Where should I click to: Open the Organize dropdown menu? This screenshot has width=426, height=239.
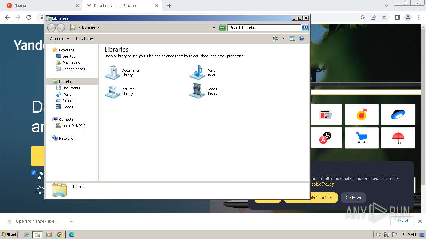(x=59, y=39)
